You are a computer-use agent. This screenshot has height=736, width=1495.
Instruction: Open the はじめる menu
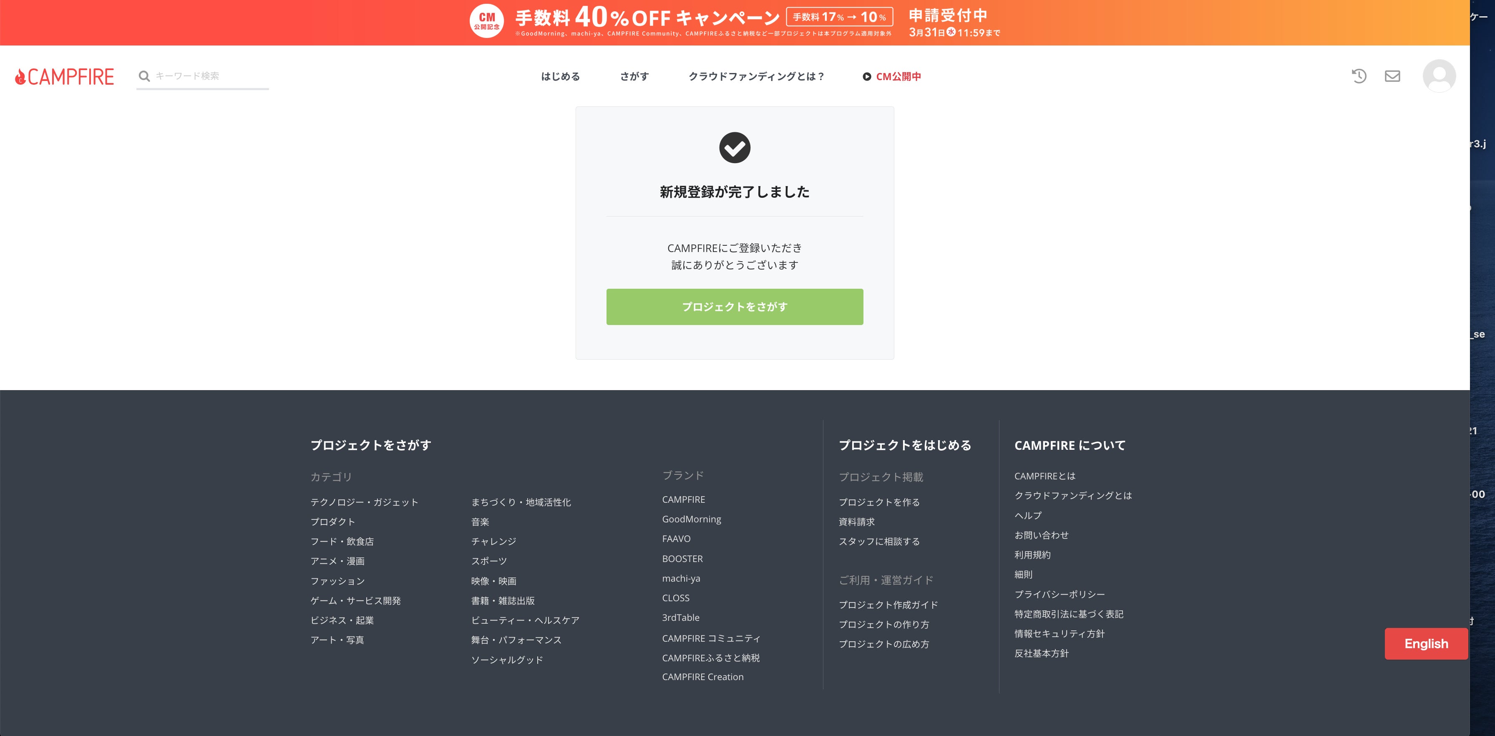pyautogui.click(x=560, y=77)
